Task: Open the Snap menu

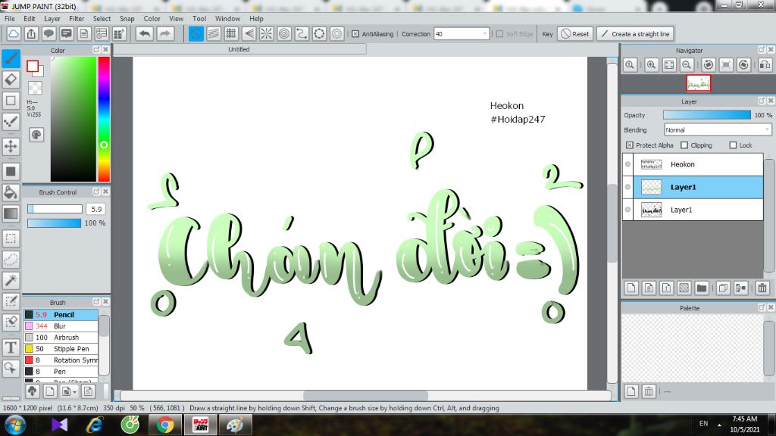Action: (x=127, y=18)
